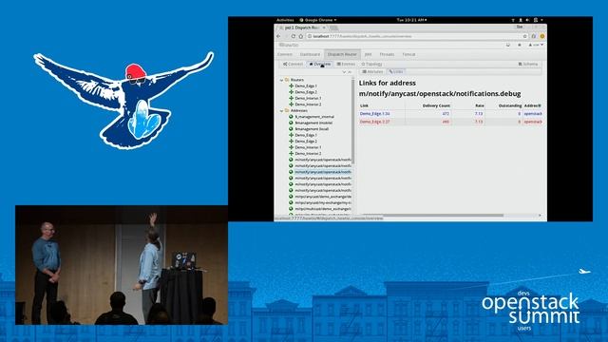
Task: Sort by the Delivery Count column header
Action: point(436,105)
